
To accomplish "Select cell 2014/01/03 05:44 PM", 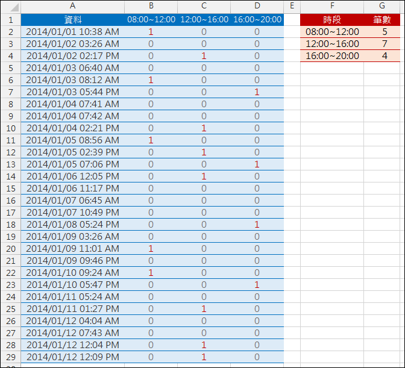I will click(72, 92).
